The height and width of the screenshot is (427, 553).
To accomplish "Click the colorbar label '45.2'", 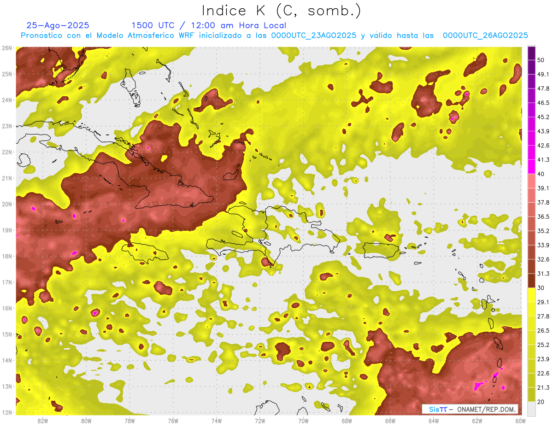I will coord(543,117).
